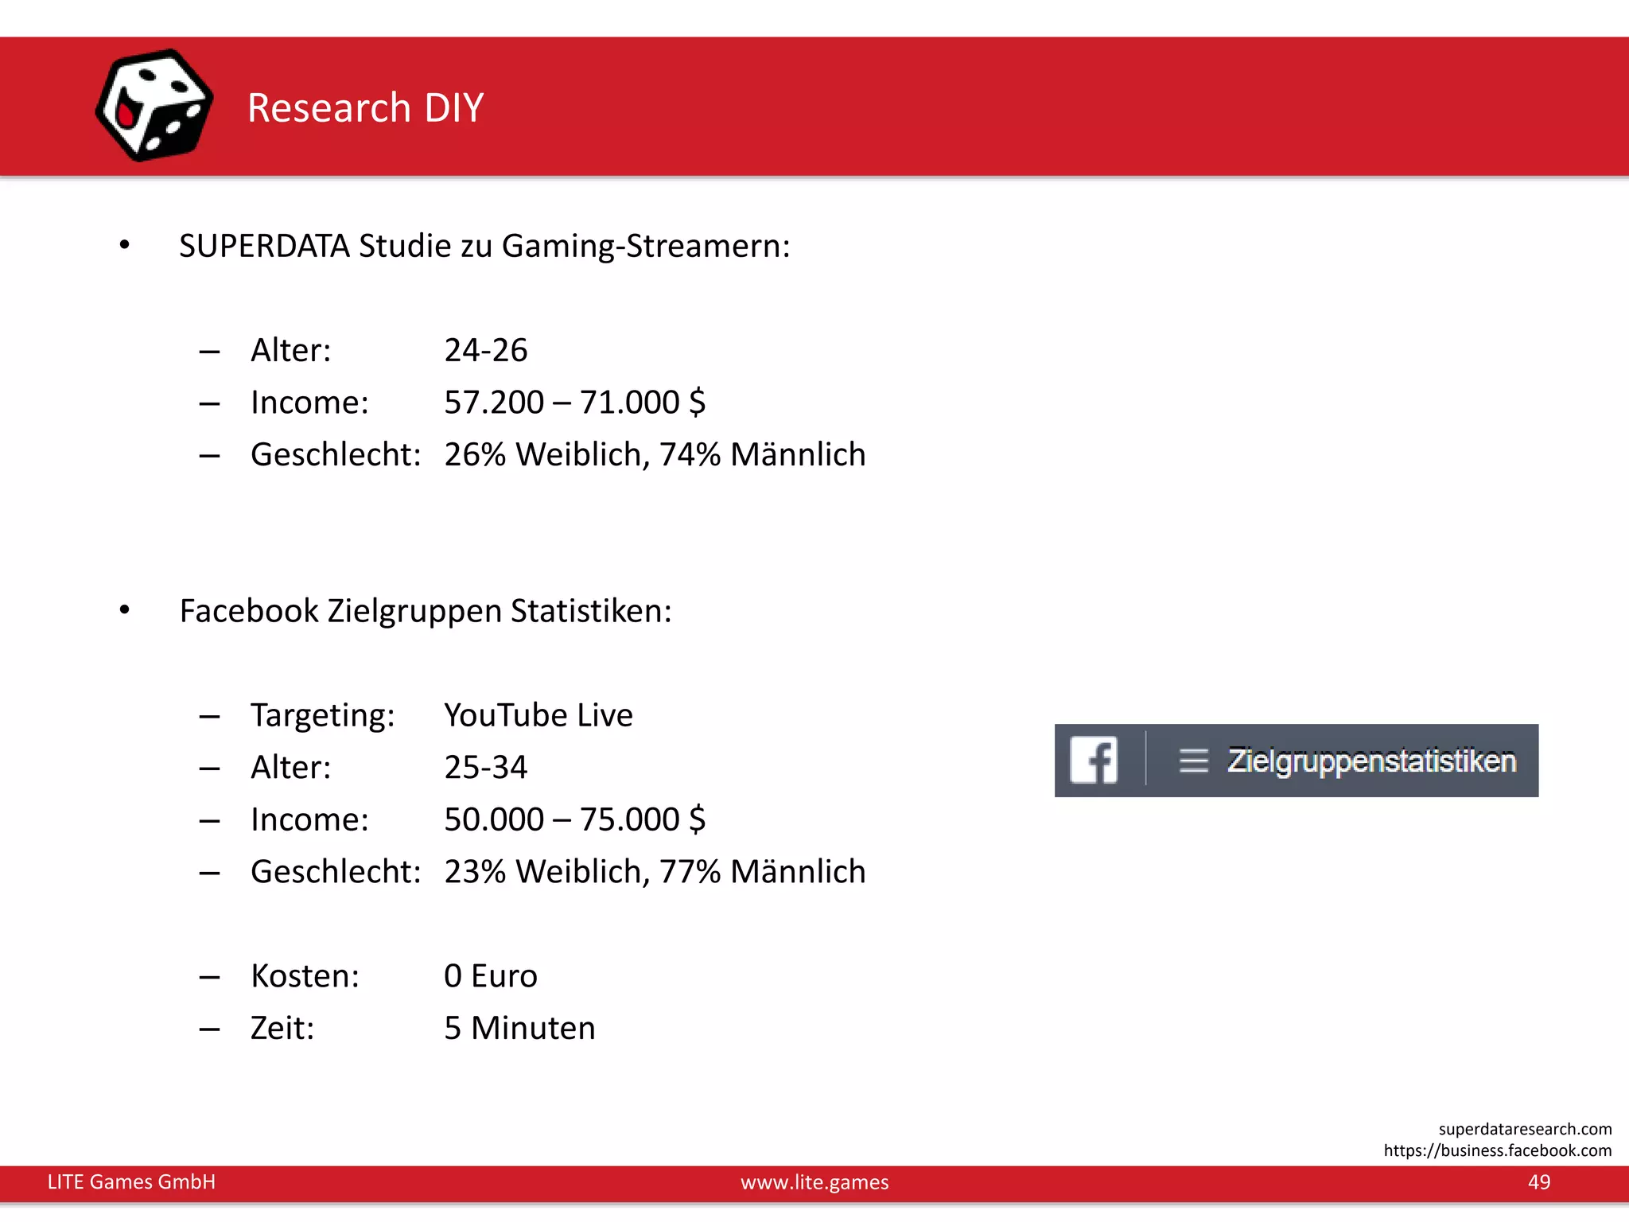Open the https://business.facebook.com source link

(x=1497, y=1150)
